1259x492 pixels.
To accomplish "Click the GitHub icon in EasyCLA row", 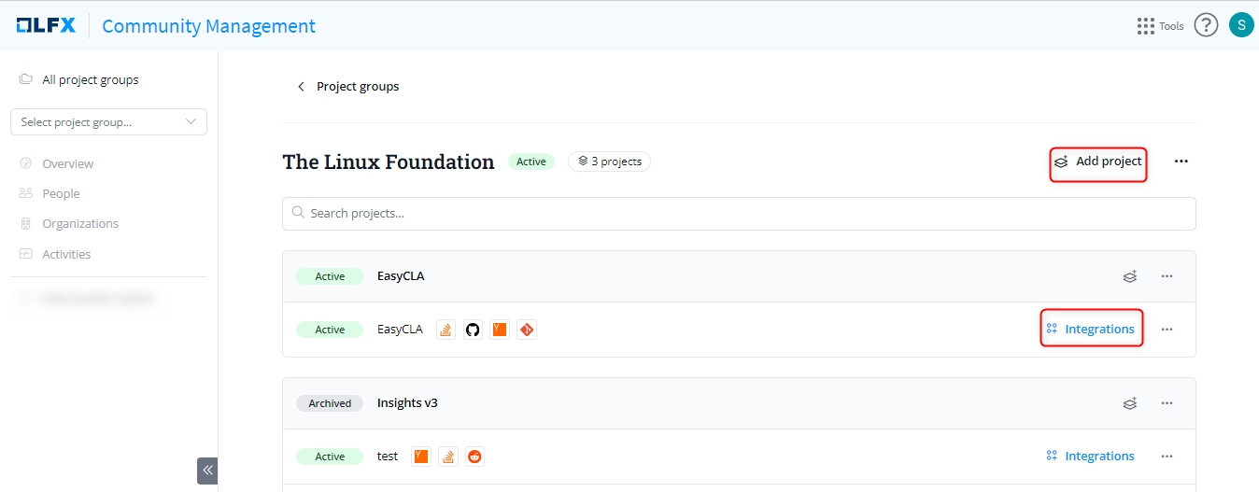I will pos(473,330).
